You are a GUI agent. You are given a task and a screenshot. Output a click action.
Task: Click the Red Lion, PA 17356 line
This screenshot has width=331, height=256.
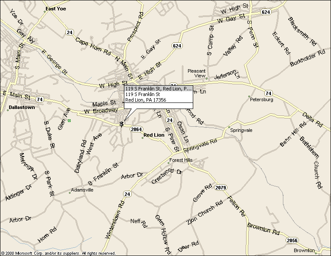tap(146, 100)
